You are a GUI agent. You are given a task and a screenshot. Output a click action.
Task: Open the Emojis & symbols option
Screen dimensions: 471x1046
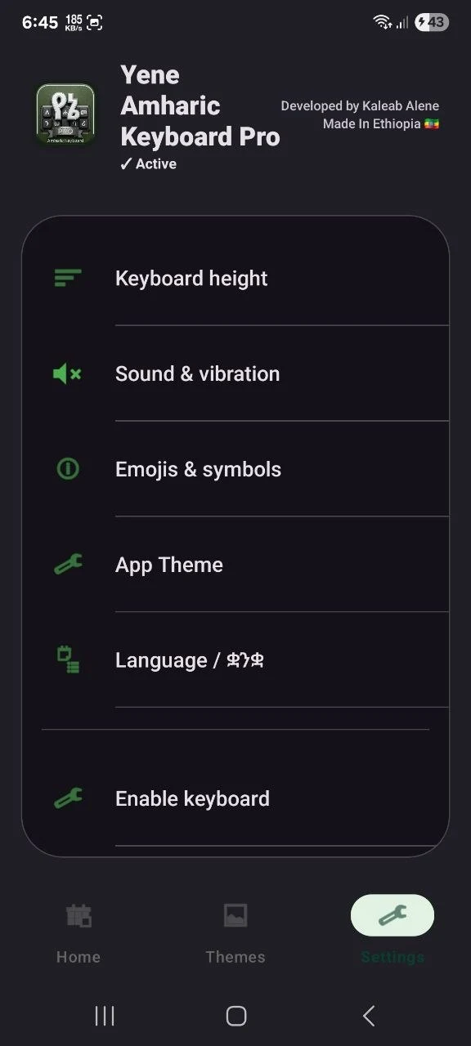pyautogui.click(x=235, y=469)
